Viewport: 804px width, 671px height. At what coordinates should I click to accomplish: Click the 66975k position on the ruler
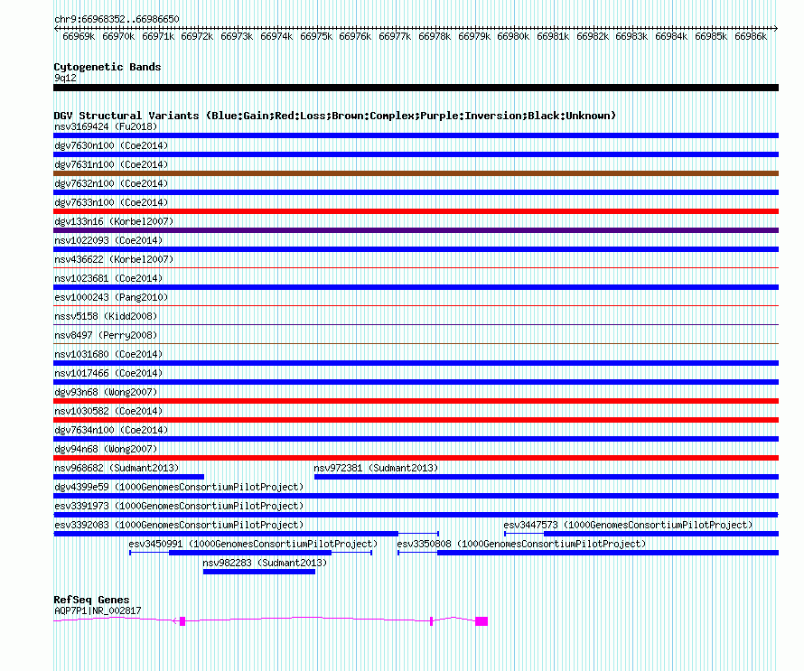[x=316, y=36]
